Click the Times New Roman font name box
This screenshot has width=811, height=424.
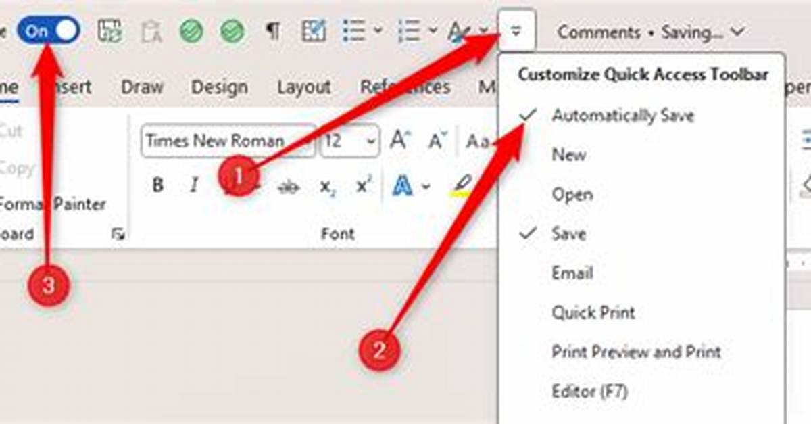pos(228,141)
